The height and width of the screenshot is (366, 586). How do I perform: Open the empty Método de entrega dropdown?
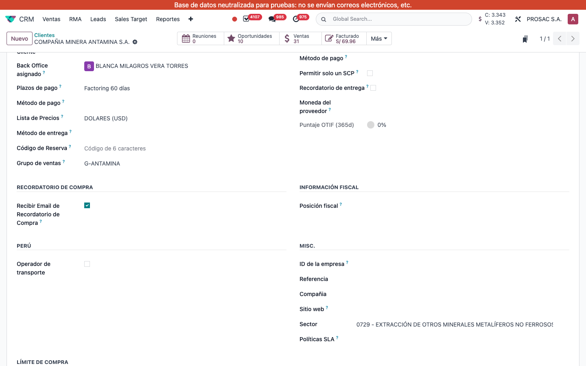pyautogui.click(x=185, y=133)
